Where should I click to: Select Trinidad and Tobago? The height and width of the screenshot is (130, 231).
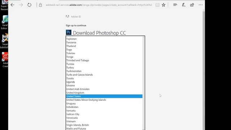(x=104, y=60)
